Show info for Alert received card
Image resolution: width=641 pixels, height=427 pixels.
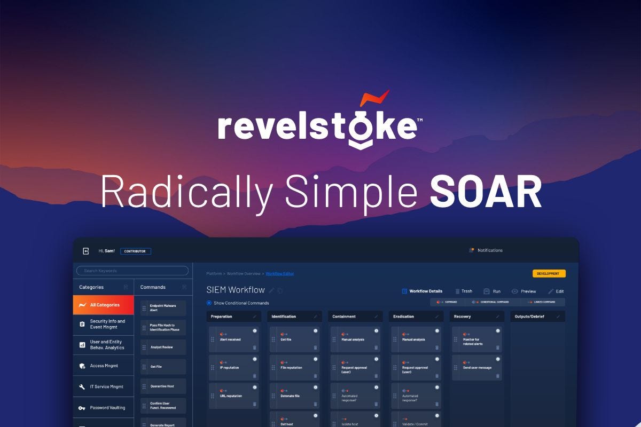click(x=255, y=331)
